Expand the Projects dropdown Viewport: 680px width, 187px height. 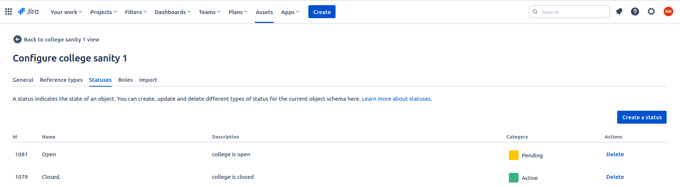pyautogui.click(x=103, y=12)
